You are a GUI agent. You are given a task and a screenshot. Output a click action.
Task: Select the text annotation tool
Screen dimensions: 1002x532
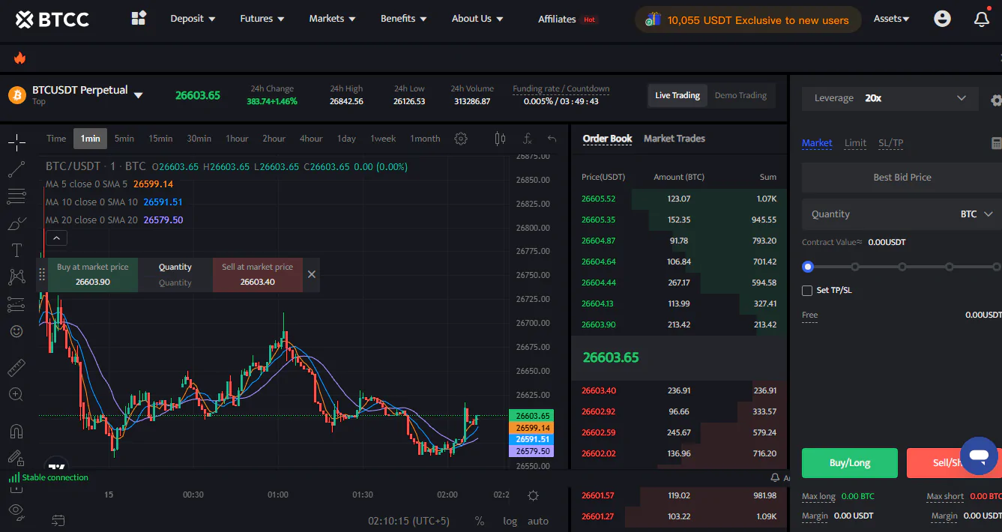point(16,250)
